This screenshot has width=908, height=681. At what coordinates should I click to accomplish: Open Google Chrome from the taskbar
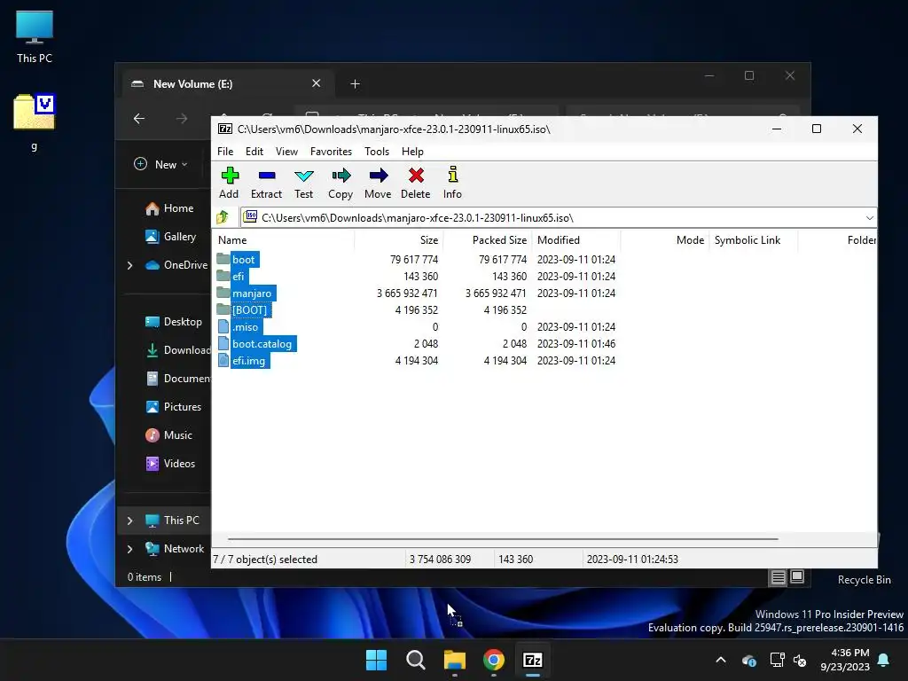point(494,660)
